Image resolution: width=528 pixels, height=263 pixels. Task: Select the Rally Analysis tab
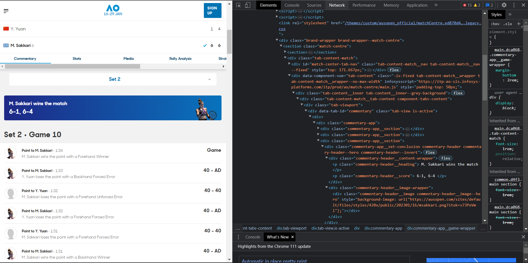pos(180,59)
